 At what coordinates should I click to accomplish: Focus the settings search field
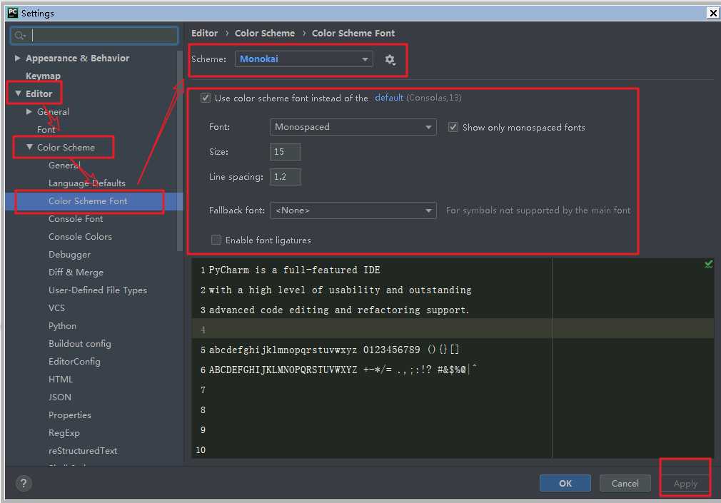[94, 36]
